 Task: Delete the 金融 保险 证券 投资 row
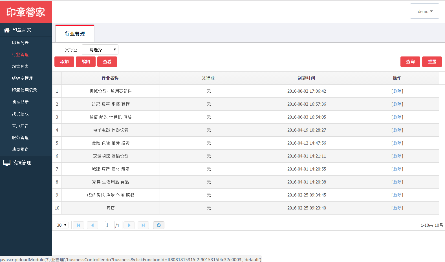pyautogui.click(x=397, y=143)
